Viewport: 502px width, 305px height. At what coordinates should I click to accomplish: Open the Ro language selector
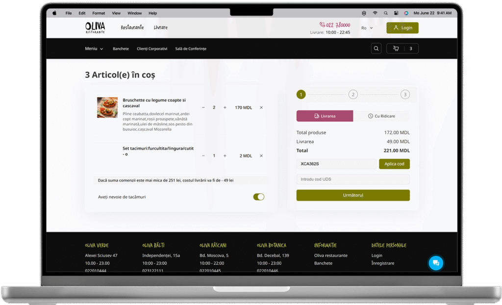[x=367, y=28]
